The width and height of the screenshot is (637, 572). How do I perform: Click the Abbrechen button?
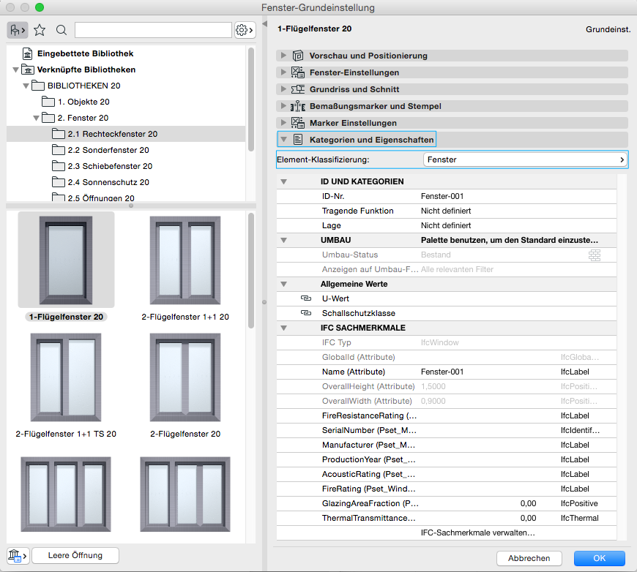[x=529, y=558]
